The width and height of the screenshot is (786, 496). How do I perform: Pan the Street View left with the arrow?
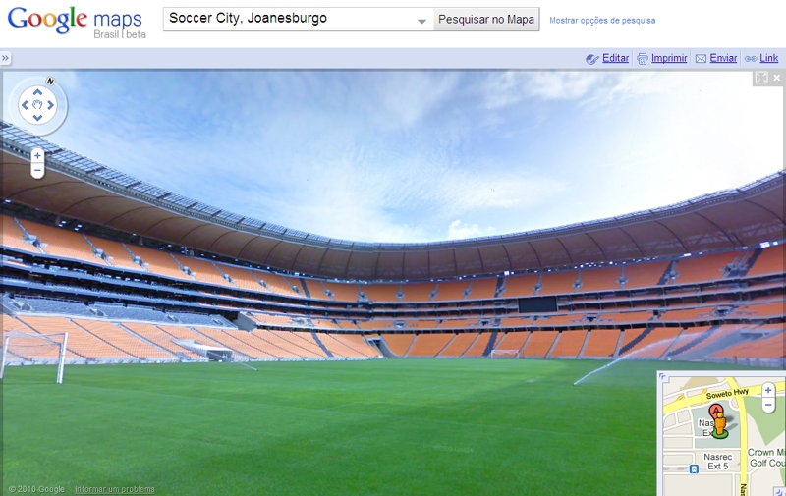tap(25, 105)
